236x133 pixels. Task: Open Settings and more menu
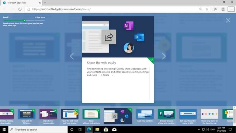(231, 9)
